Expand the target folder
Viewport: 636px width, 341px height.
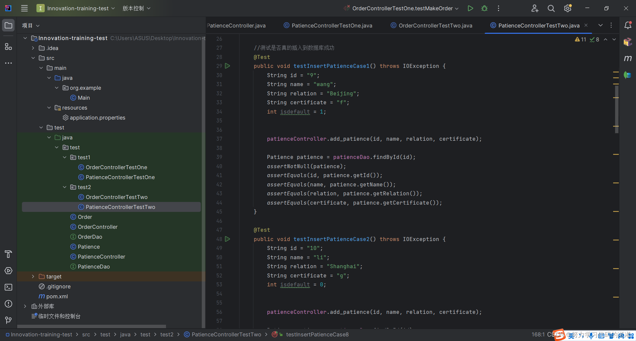point(33,276)
